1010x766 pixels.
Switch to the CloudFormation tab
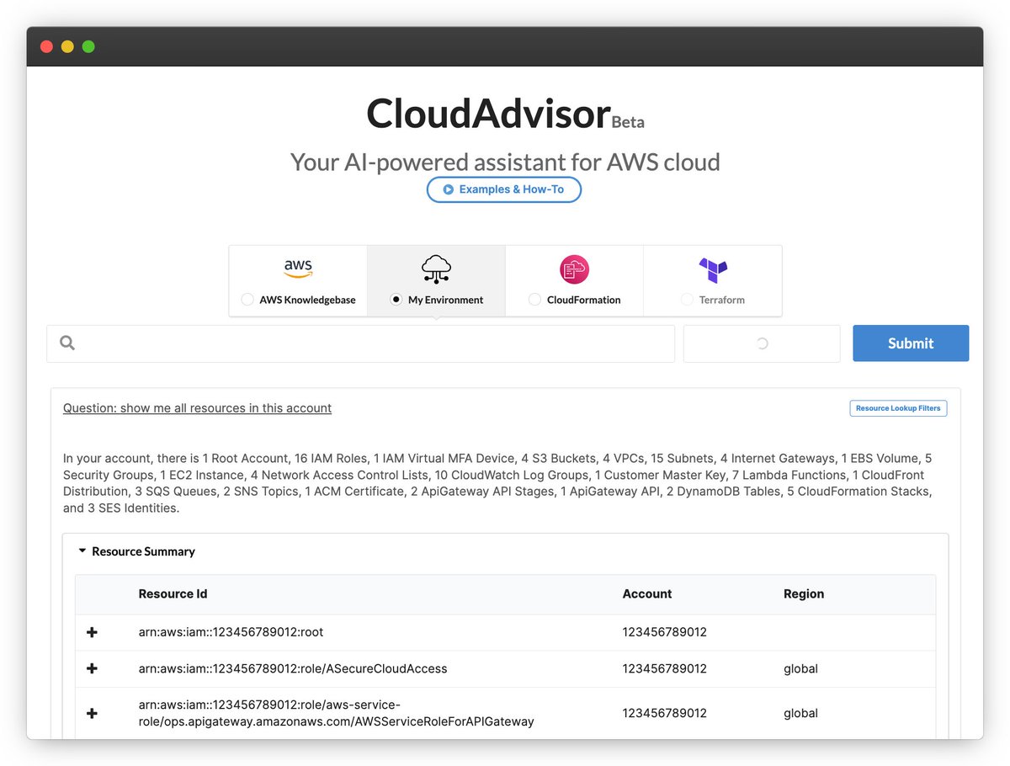574,280
